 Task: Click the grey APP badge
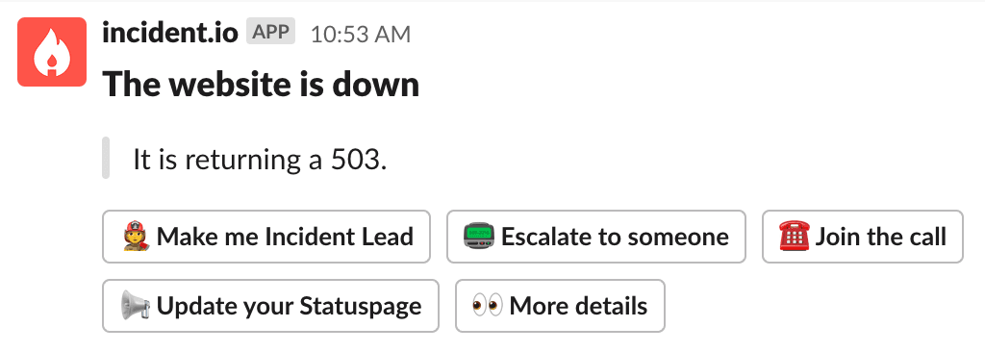pyautogui.click(x=270, y=32)
